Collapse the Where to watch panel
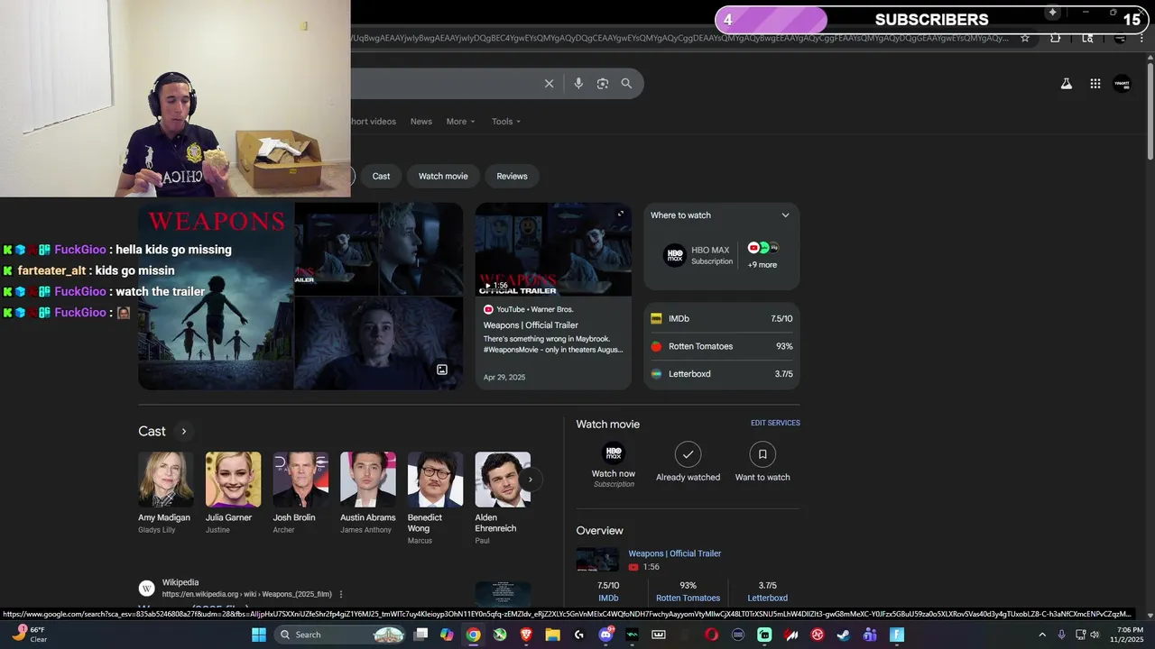Image resolution: width=1155 pixels, height=649 pixels. click(x=785, y=215)
